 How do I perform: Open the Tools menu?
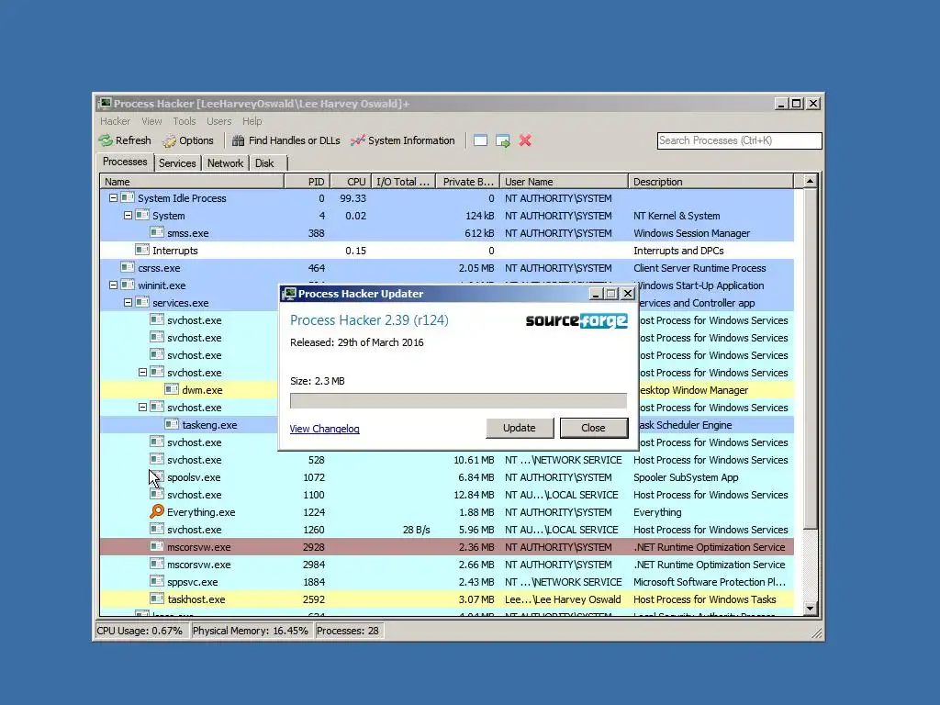(x=184, y=121)
